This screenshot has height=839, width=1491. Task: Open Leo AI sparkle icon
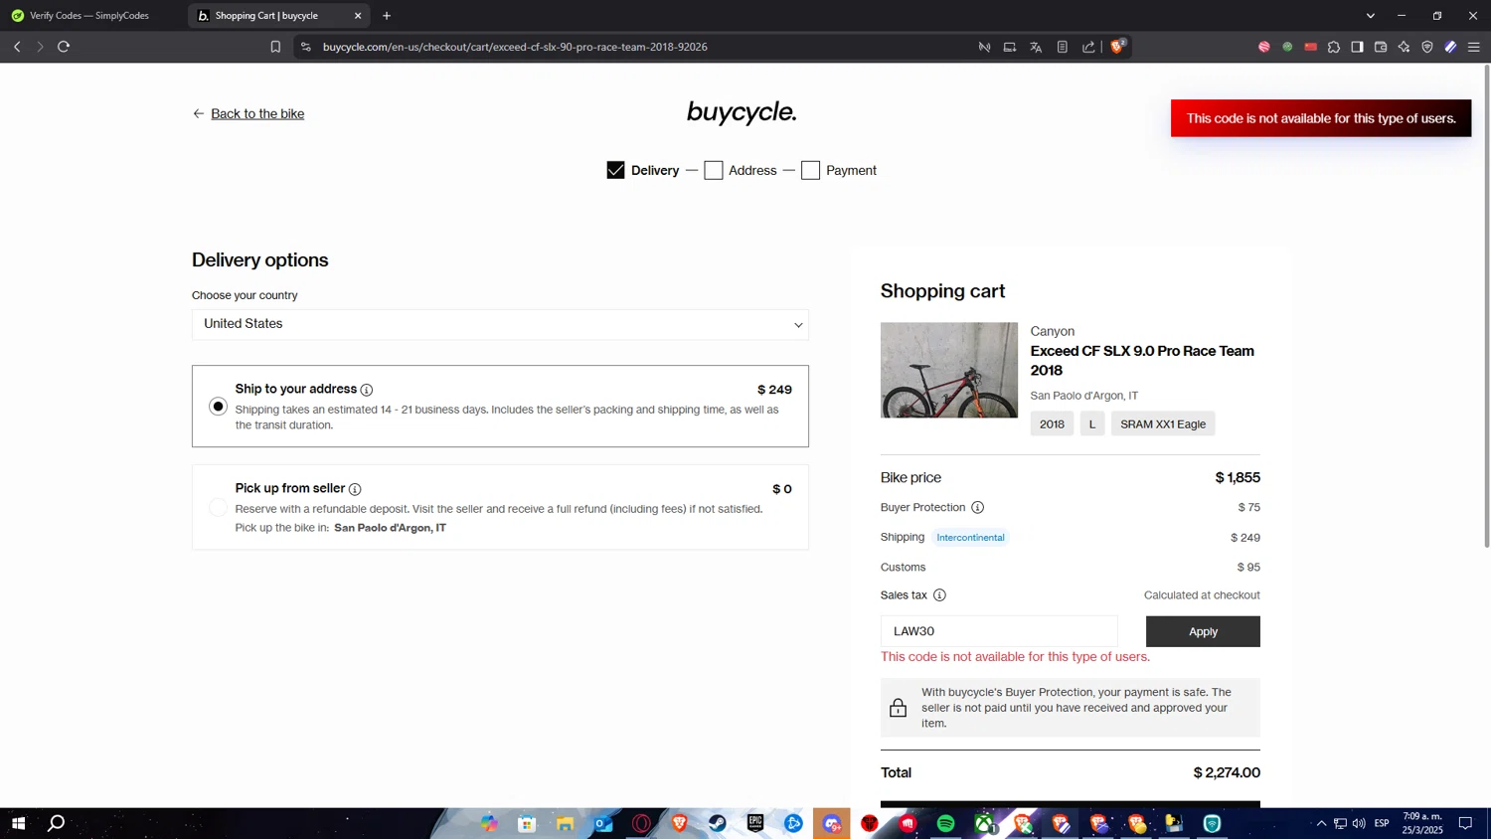coord(1404,47)
